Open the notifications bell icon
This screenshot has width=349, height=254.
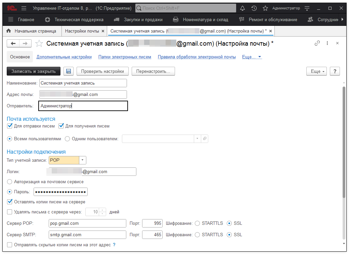243,8
